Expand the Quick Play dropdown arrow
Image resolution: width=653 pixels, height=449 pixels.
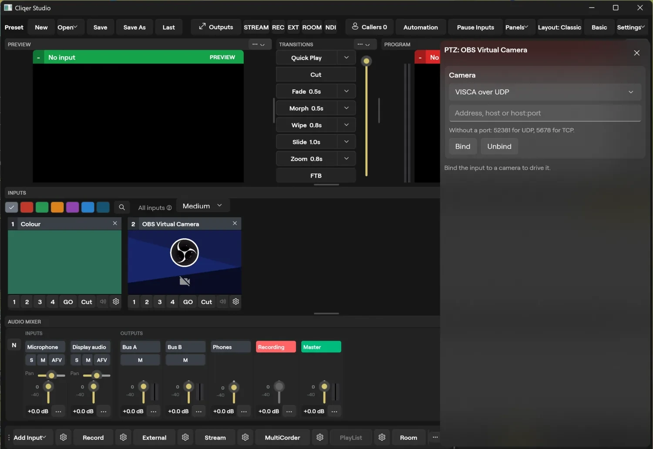point(347,57)
